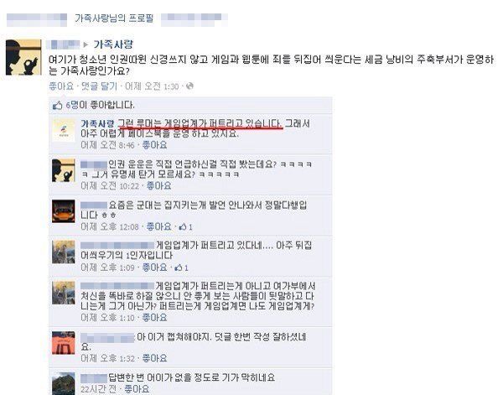Open the 가족사랑 page logo avatar in first comment
The width and height of the screenshot is (503, 395).
64,130
